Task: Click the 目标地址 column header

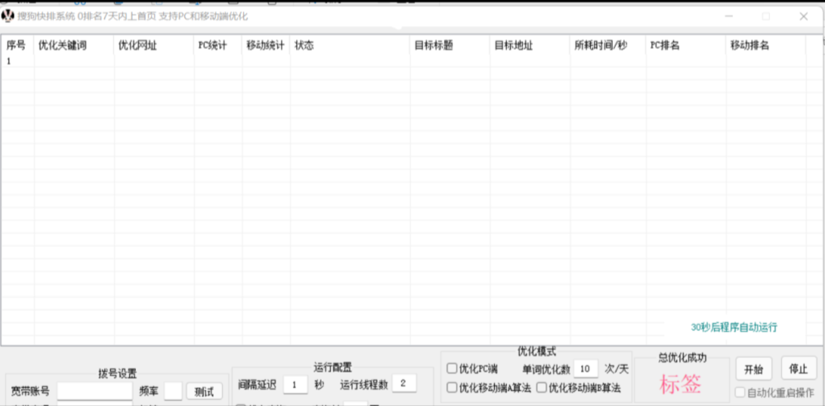Action: [530, 46]
